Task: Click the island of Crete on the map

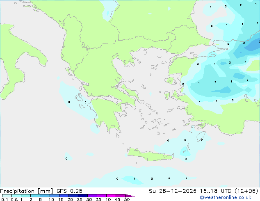Action: coord(150,155)
